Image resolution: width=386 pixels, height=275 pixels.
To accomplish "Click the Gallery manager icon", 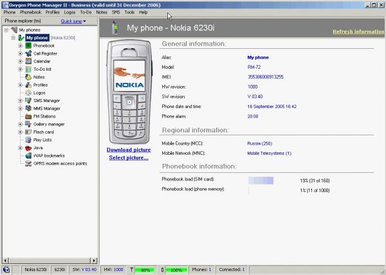I will click(x=28, y=124).
